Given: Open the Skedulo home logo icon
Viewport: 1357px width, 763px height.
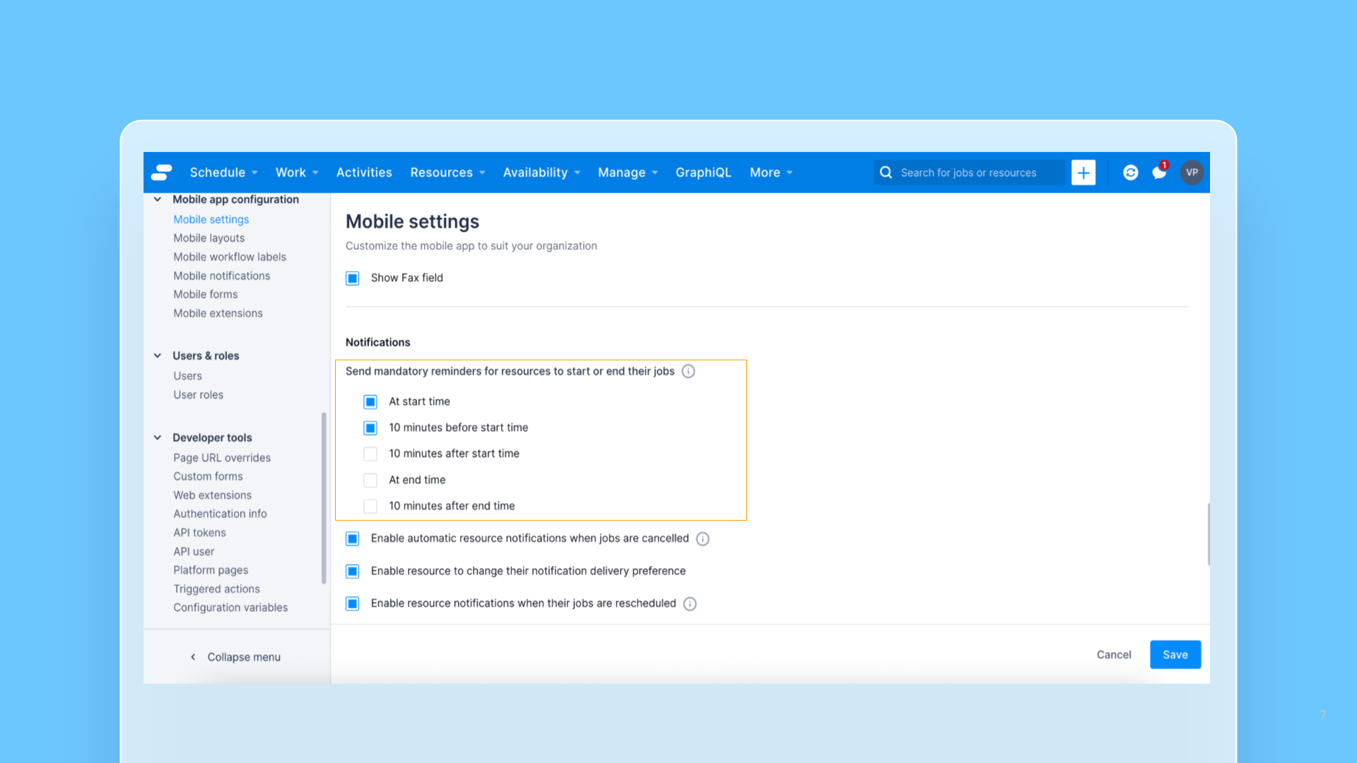Looking at the screenshot, I should (x=162, y=172).
